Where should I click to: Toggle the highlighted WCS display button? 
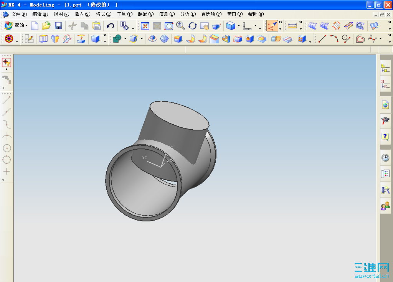coord(272,26)
